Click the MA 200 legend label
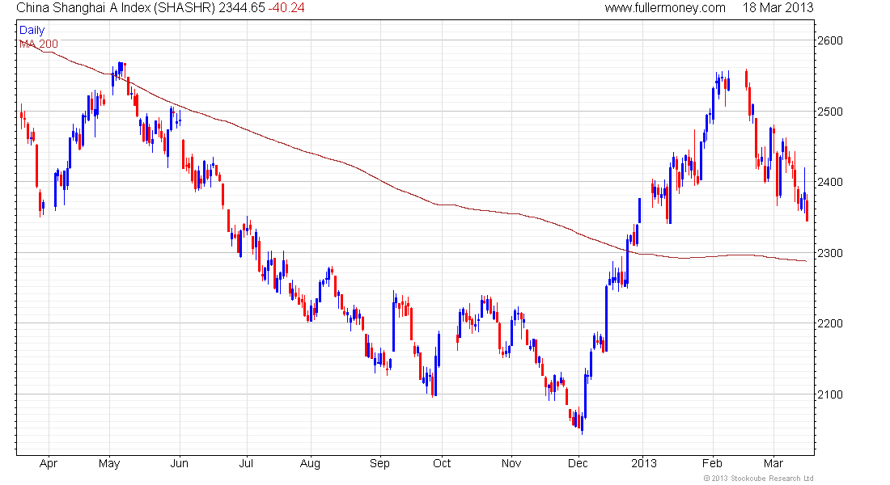 (39, 44)
